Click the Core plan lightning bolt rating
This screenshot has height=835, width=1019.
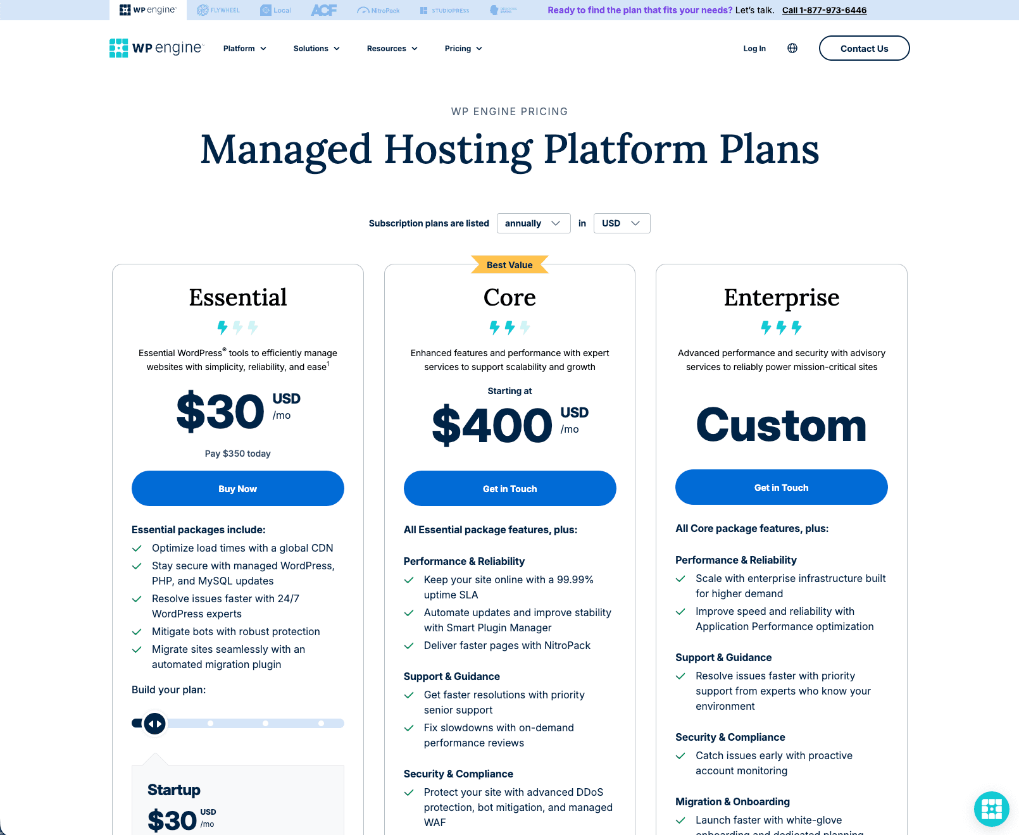click(509, 327)
